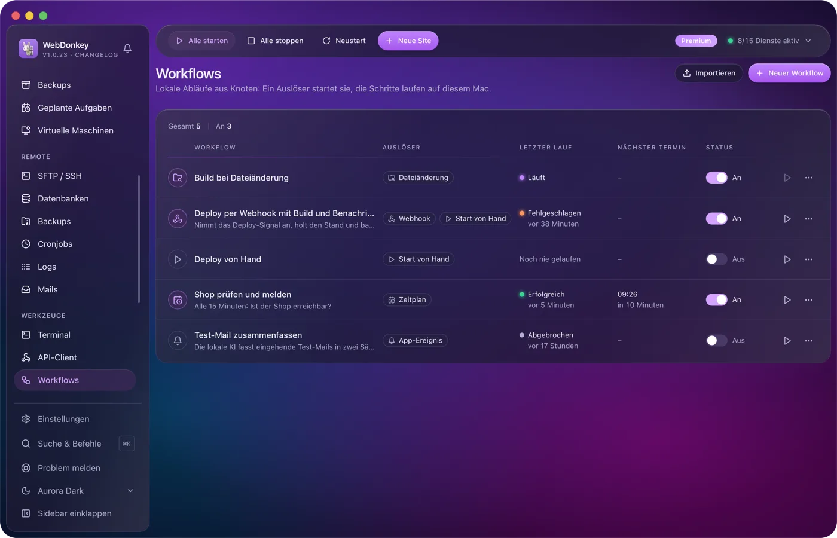Click the Neuer Workflow button

point(789,73)
